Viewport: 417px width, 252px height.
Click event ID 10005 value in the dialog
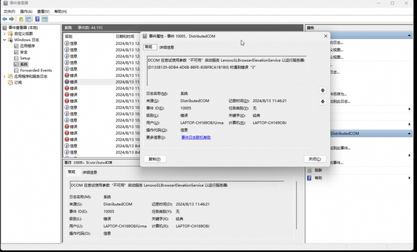186,108
